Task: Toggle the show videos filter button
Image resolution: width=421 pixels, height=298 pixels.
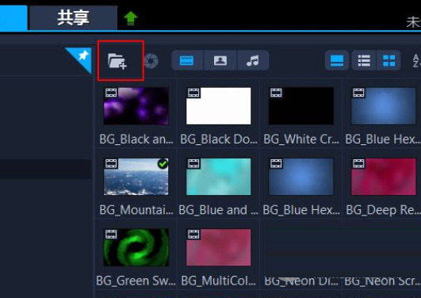Action: pyautogui.click(x=187, y=60)
